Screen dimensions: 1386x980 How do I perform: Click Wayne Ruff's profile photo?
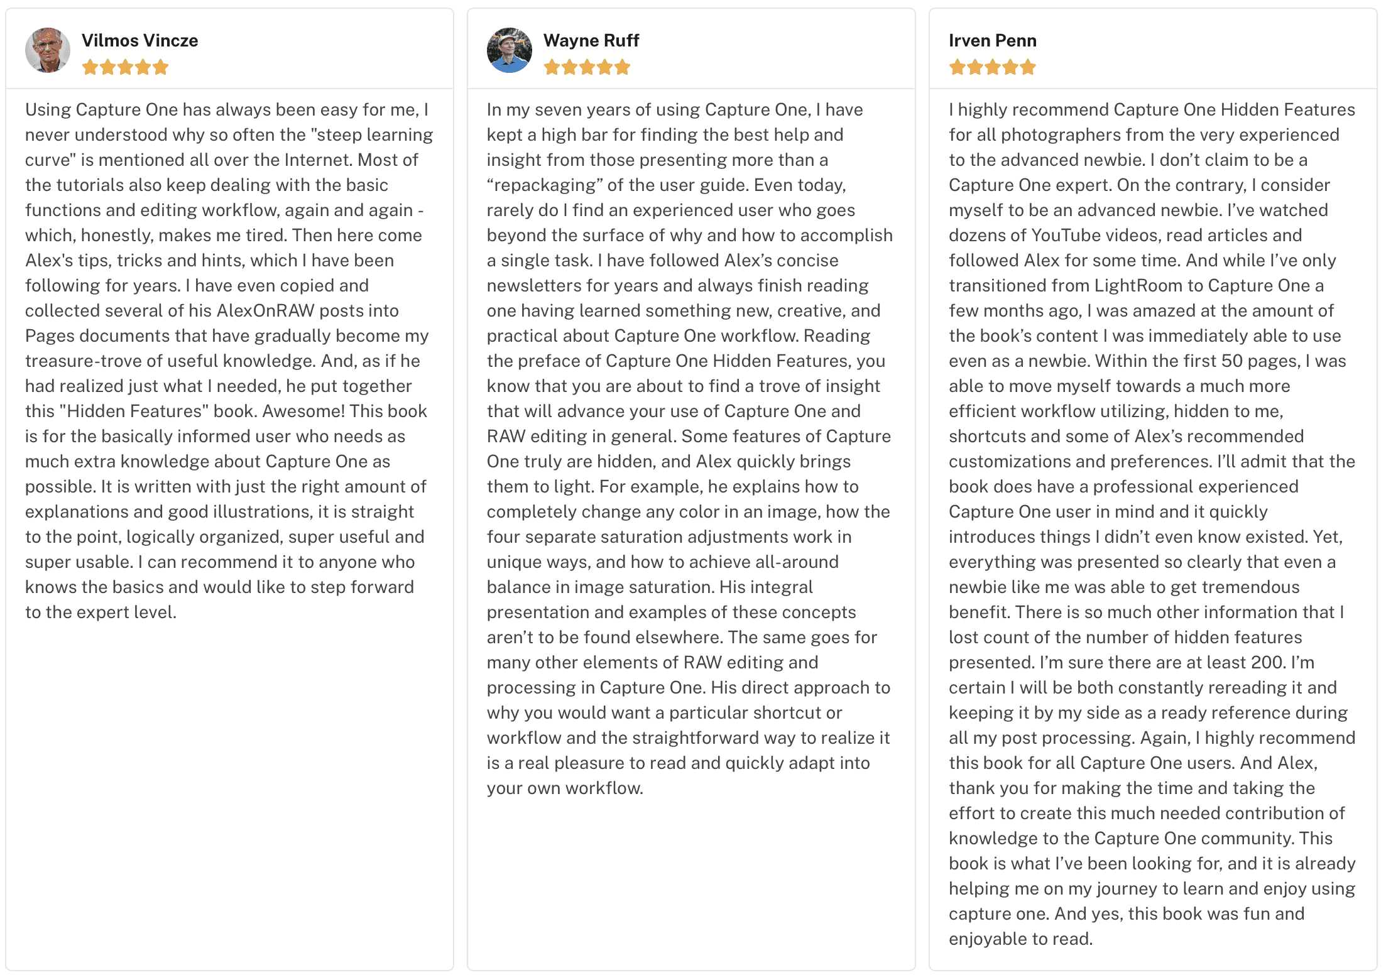510,50
